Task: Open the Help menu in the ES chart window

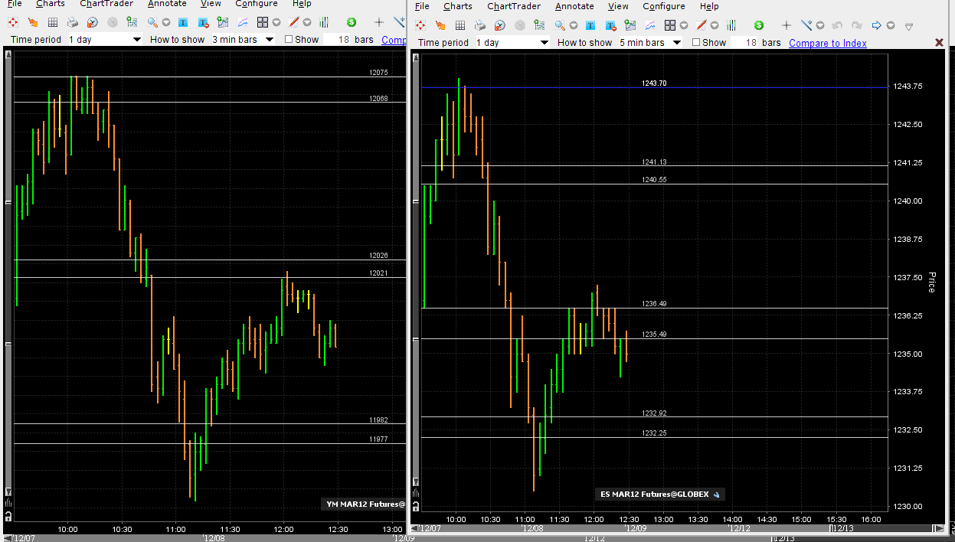Action: point(709,6)
